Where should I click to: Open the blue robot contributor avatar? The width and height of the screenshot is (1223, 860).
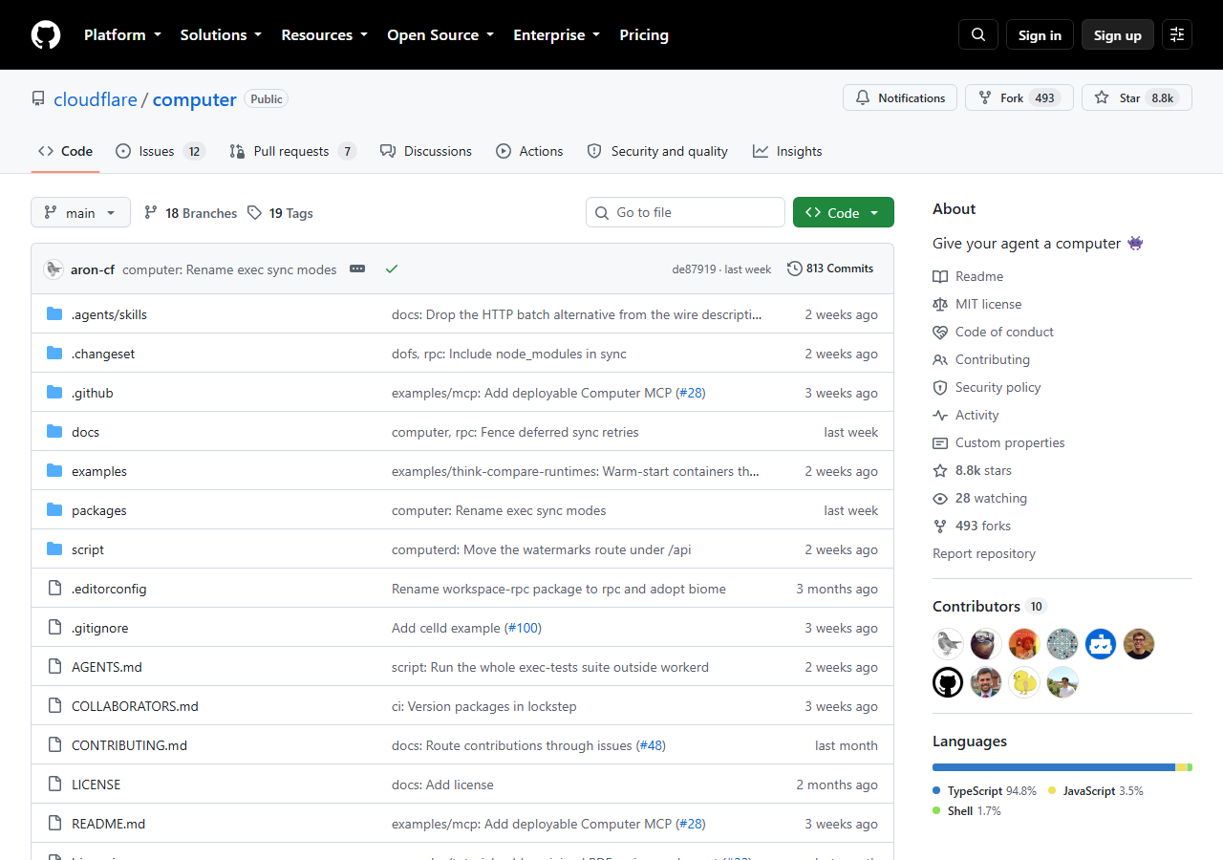tap(1101, 644)
